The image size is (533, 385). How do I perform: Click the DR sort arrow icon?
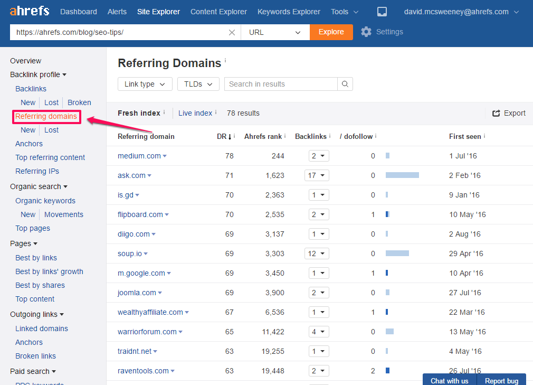tap(230, 137)
